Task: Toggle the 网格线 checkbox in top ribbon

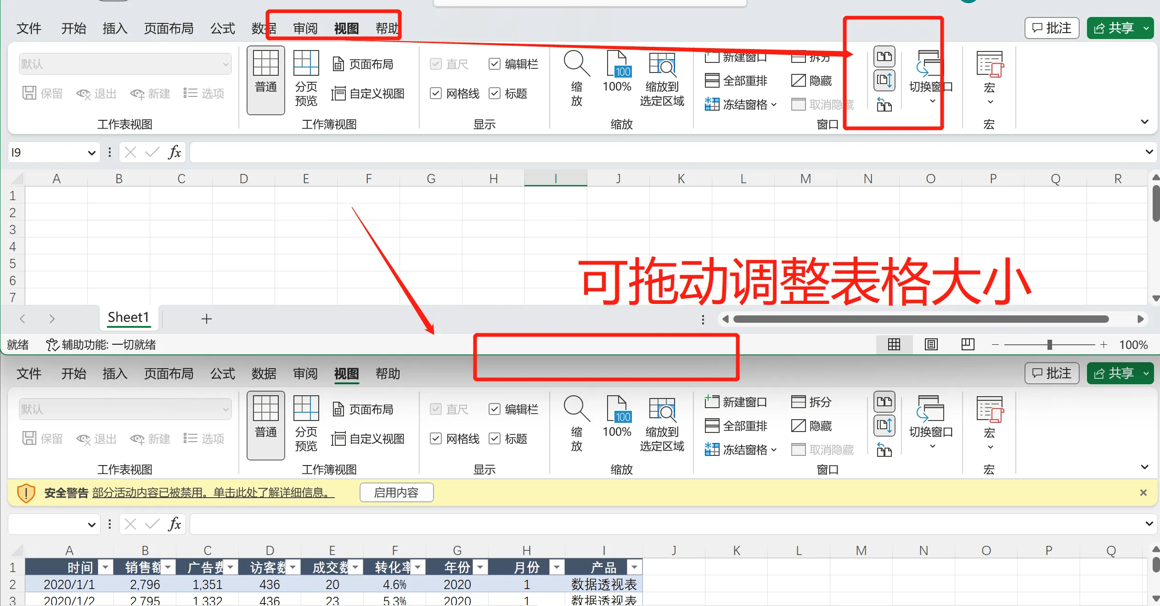Action: tap(436, 94)
